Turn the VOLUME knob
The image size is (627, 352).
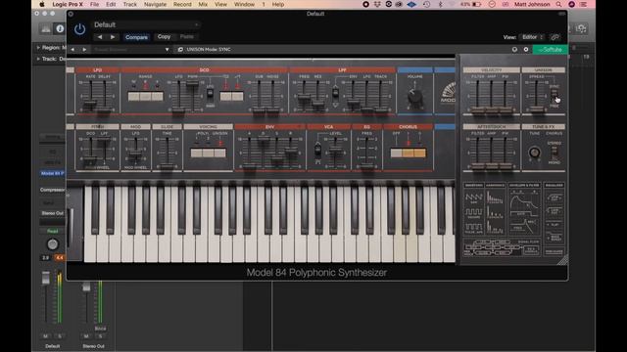pyautogui.click(x=415, y=97)
